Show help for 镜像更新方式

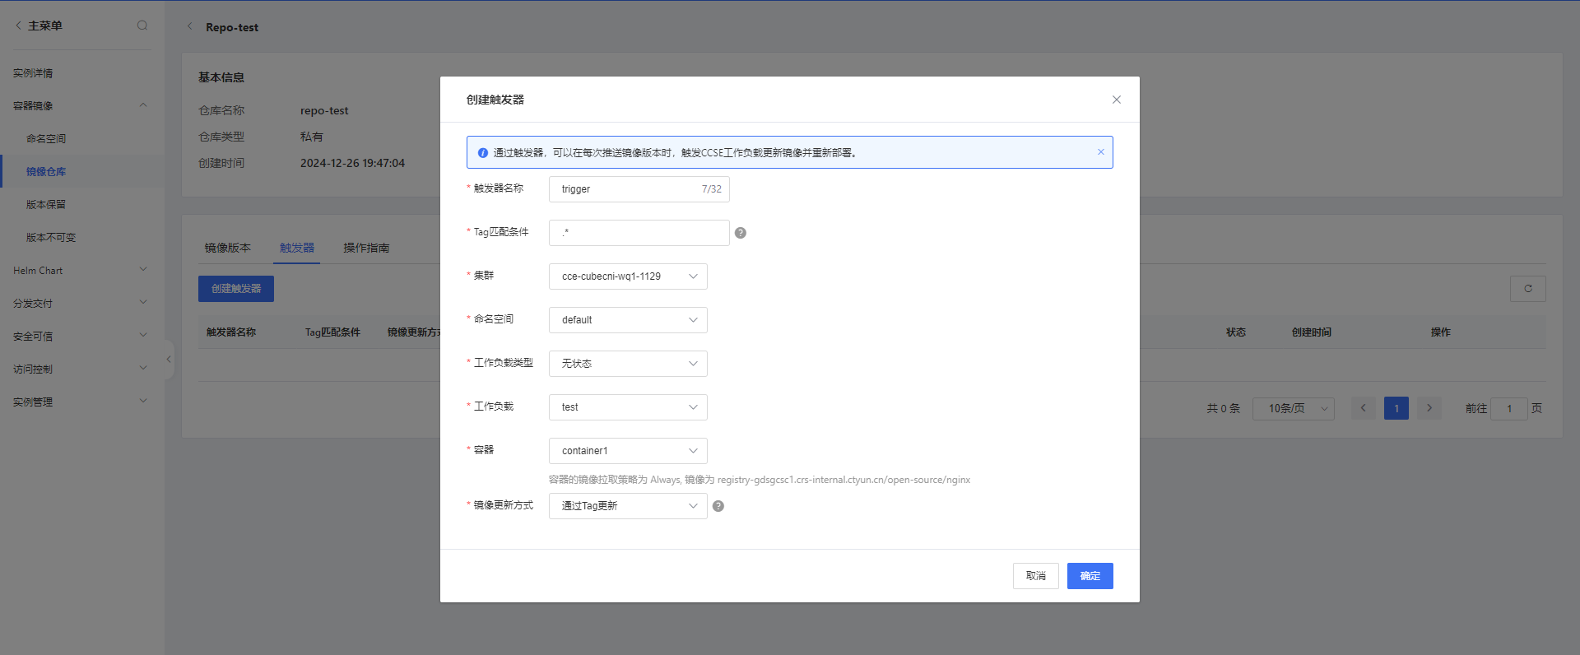tap(718, 506)
